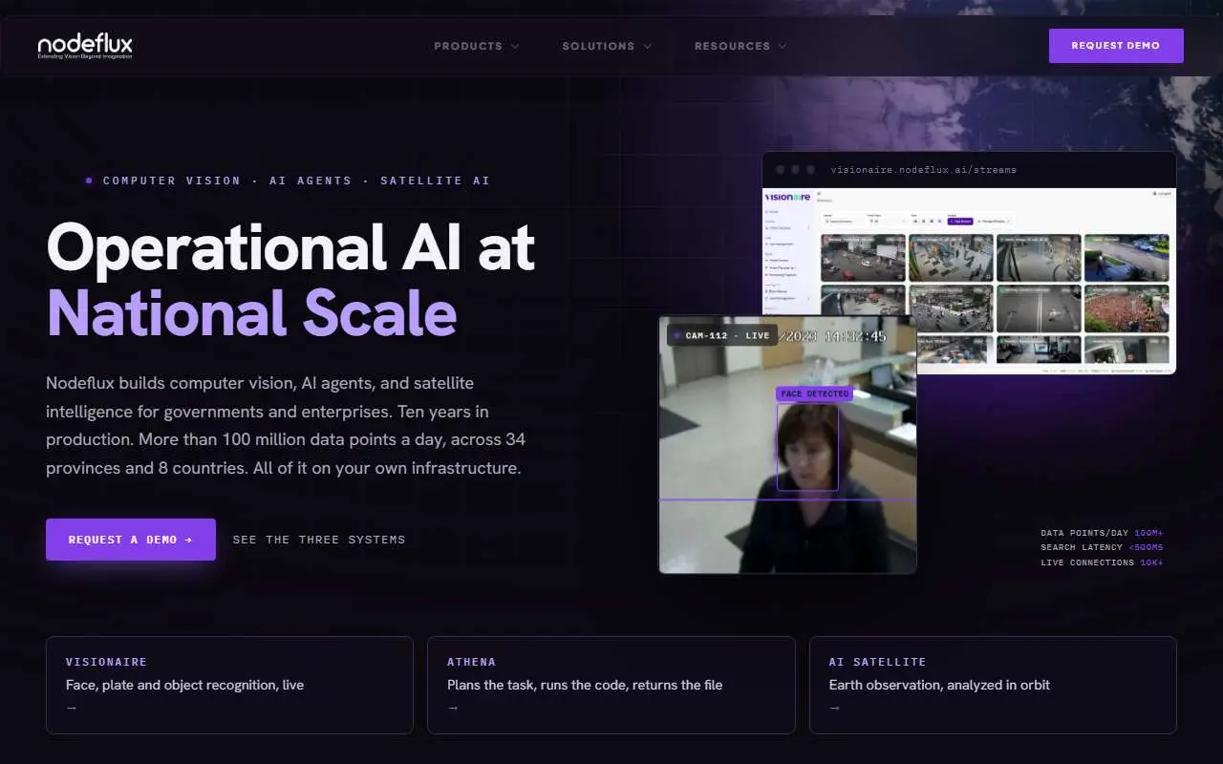Open the Resources dropdown
Screen dimensions: 1223x764
740,46
